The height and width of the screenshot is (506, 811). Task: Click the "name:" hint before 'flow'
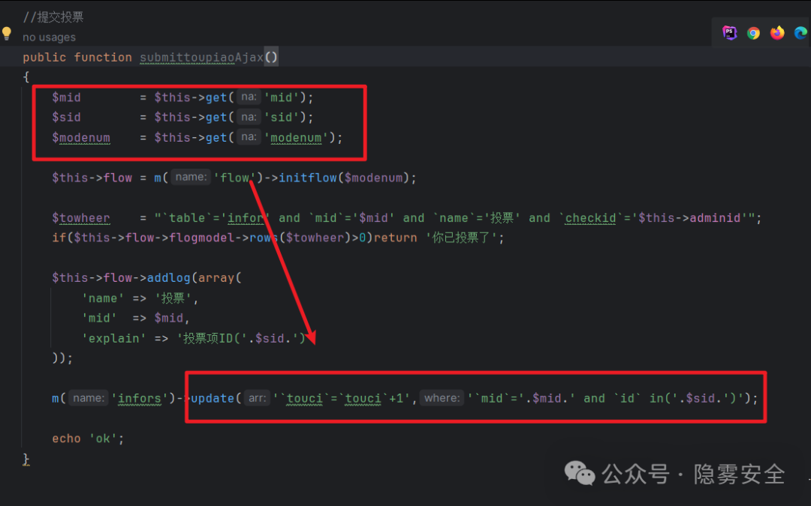click(191, 178)
